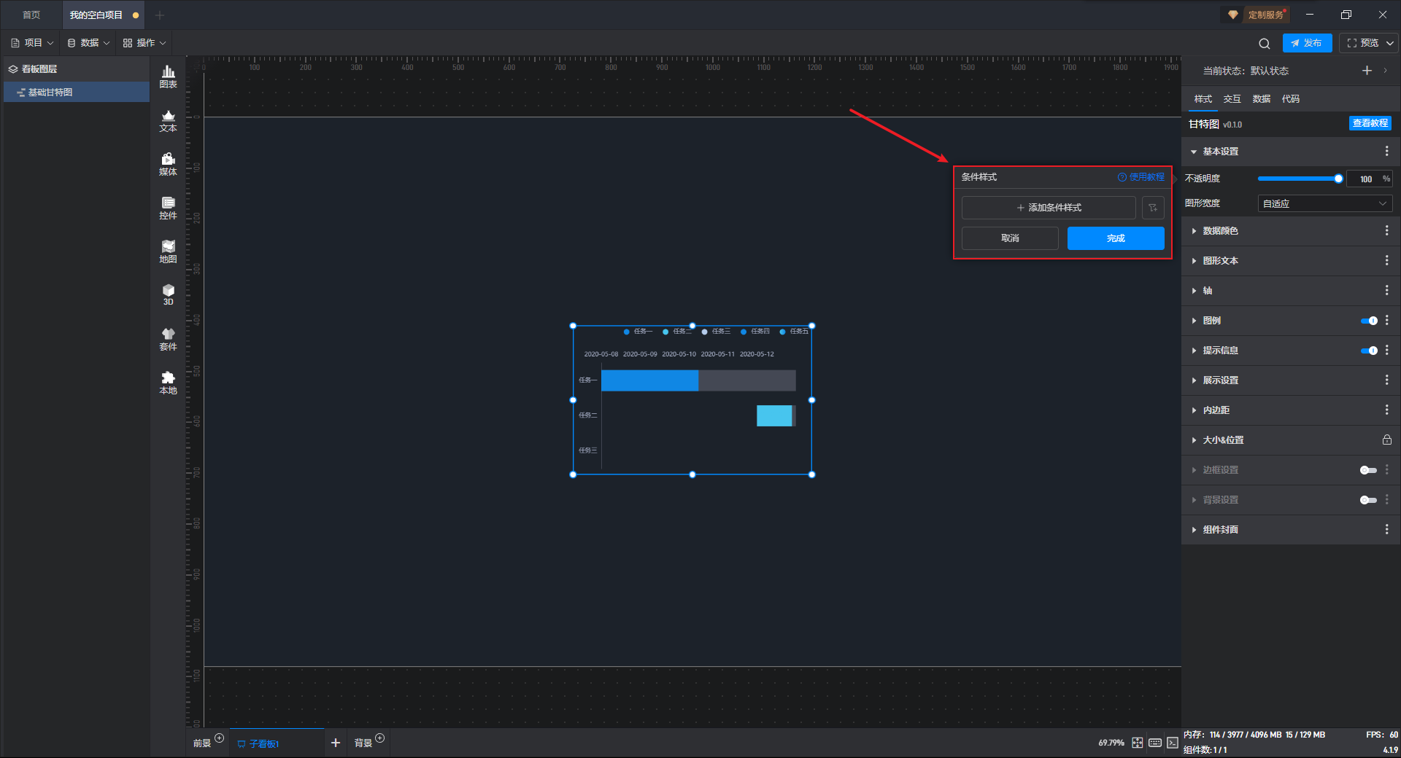Toggle the 图例 legend switch
Image resolution: width=1401 pixels, height=758 pixels.
(1369, 321)
